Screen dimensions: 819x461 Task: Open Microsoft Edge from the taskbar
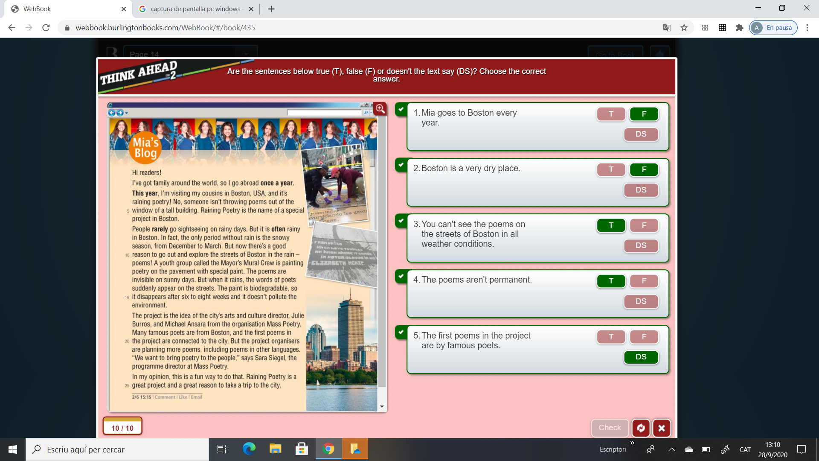tap(249, 449)
